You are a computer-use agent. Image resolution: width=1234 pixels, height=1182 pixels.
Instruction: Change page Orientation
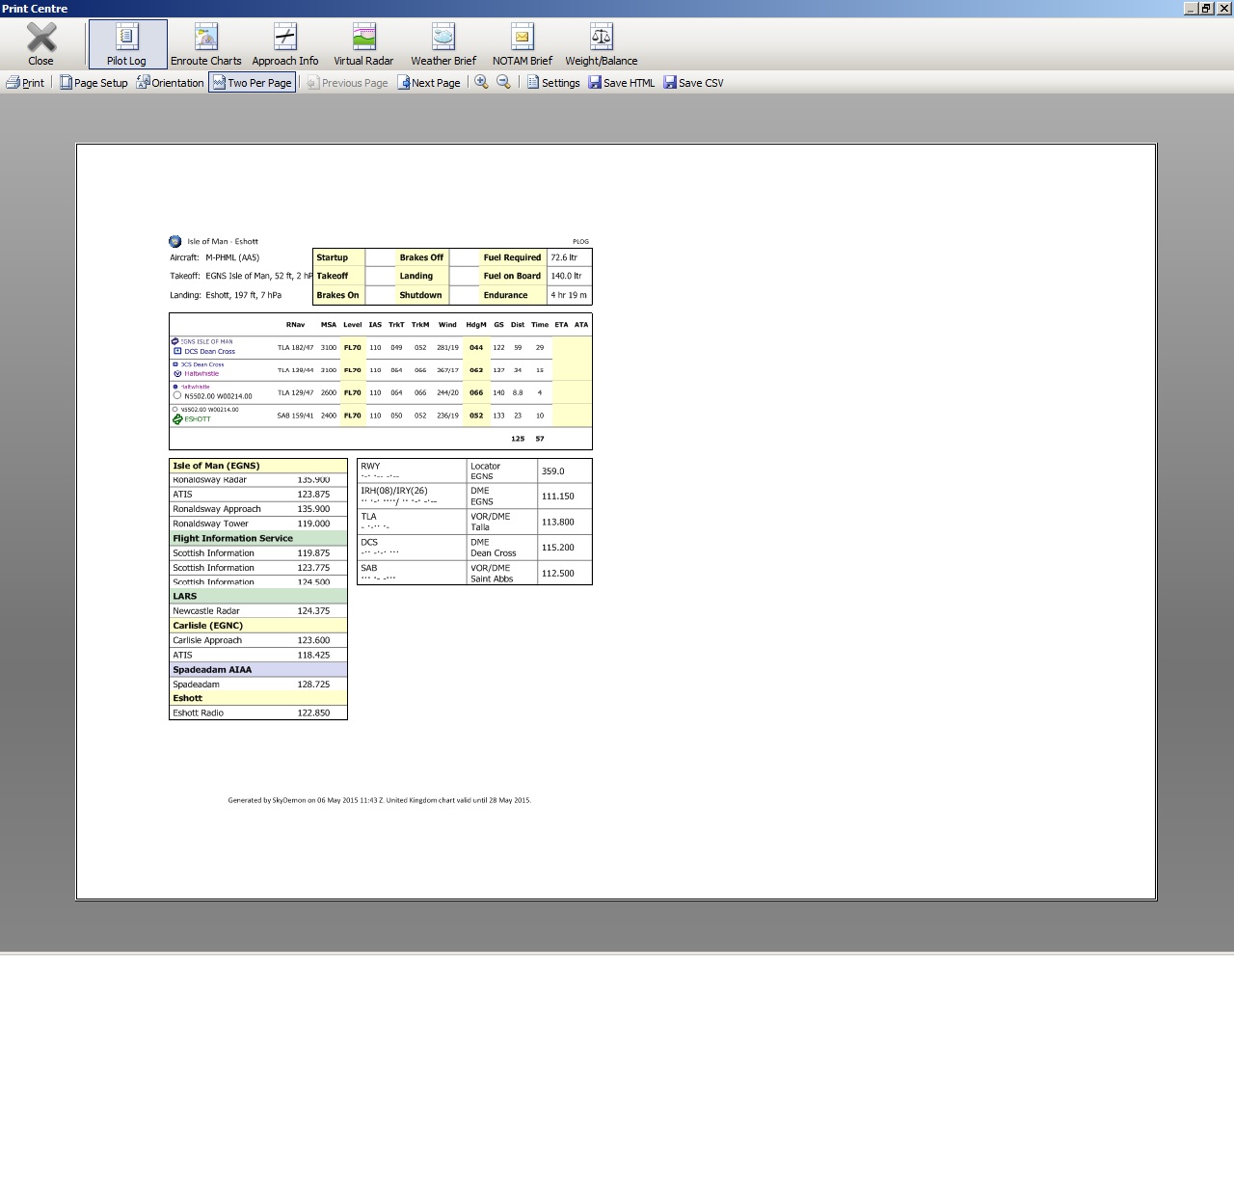point(170,83)
